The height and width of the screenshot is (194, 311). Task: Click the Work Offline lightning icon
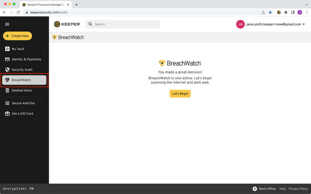(x=255, y=189)
